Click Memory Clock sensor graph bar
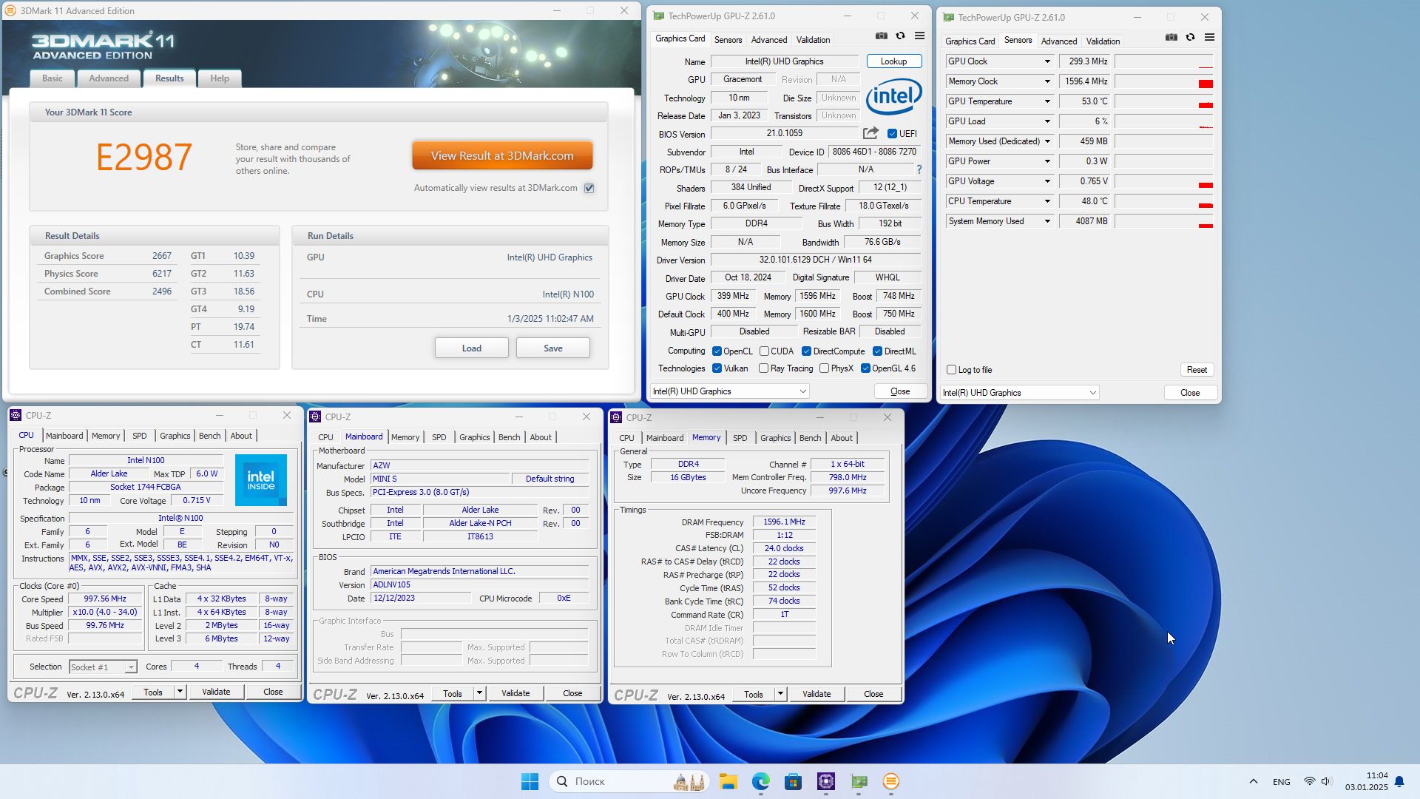 point(1164,81)
